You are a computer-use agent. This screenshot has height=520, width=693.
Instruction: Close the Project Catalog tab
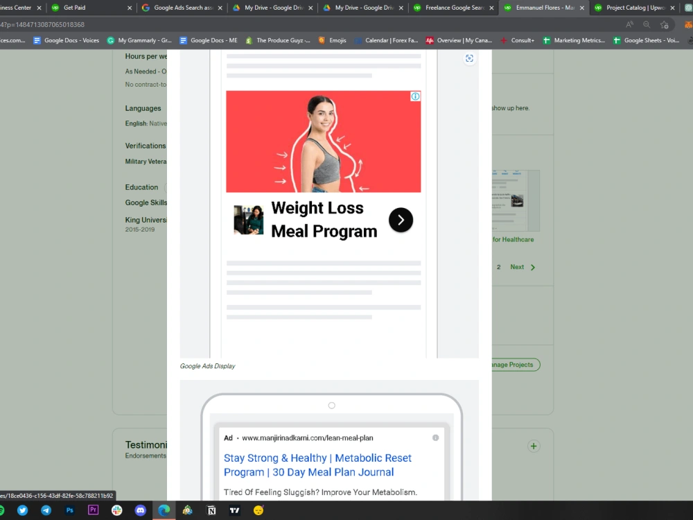pyautogui.click(x=673, y=8)
